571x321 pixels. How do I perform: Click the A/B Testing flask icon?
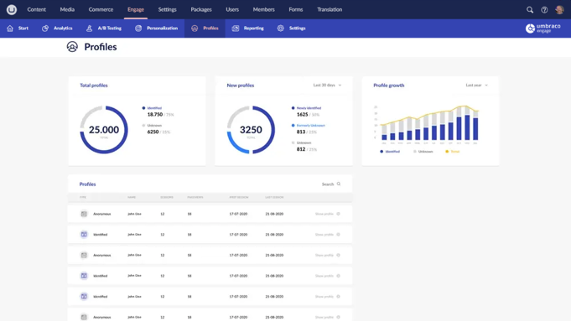pos(89,28)
